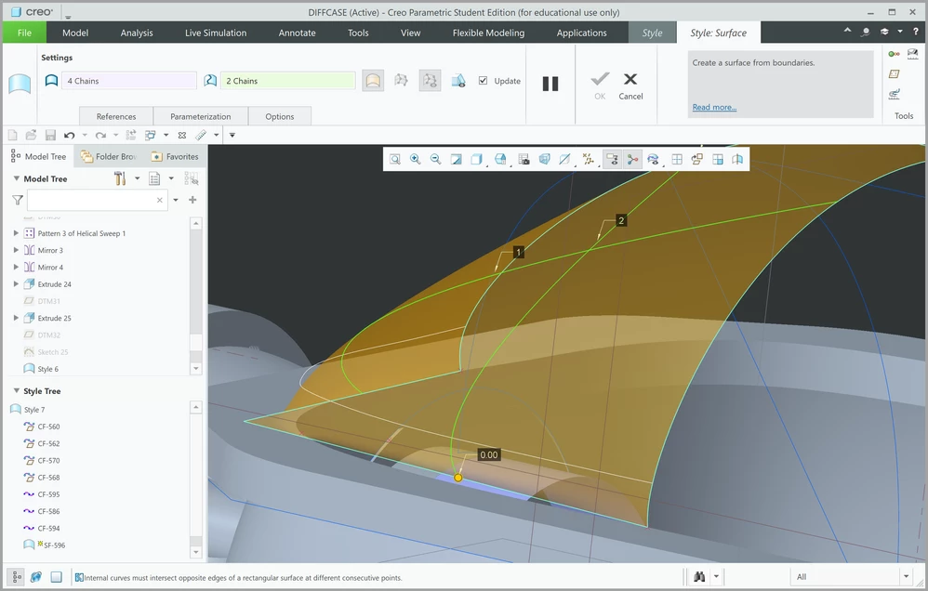This screenshot has height=591, width=928.
Task: Toggle the shaded curve visibility icon near Update
Action: pos(457,81)
